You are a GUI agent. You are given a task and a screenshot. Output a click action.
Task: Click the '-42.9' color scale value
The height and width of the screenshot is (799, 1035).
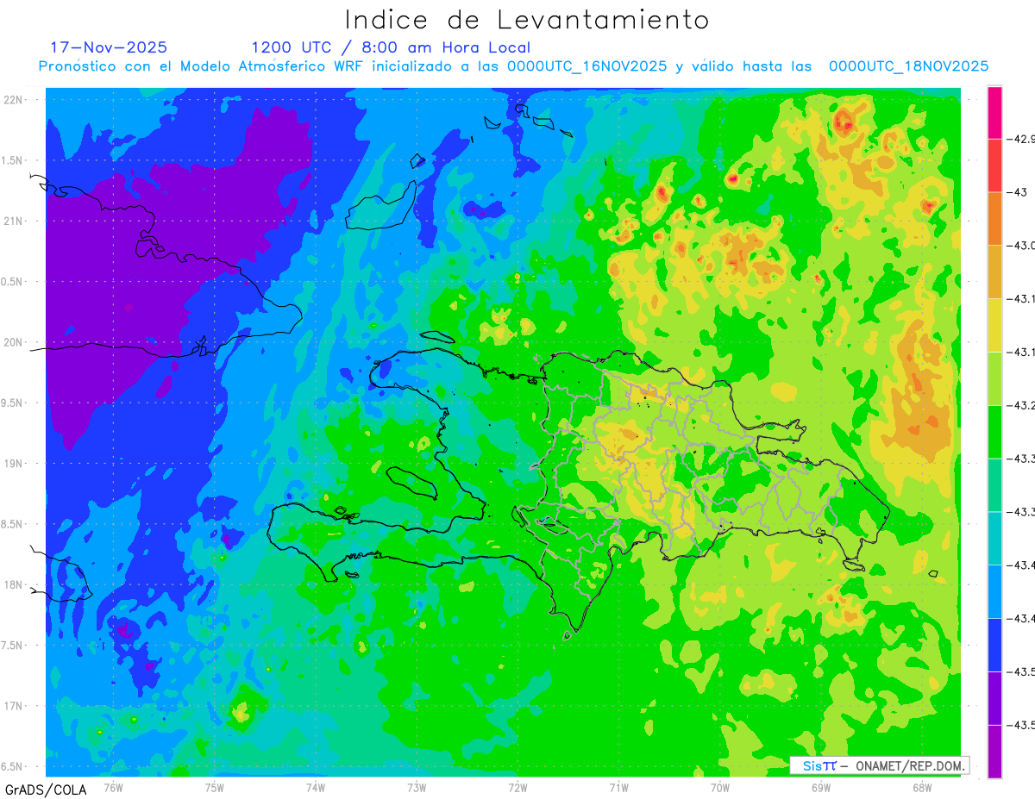point(1020,140)
